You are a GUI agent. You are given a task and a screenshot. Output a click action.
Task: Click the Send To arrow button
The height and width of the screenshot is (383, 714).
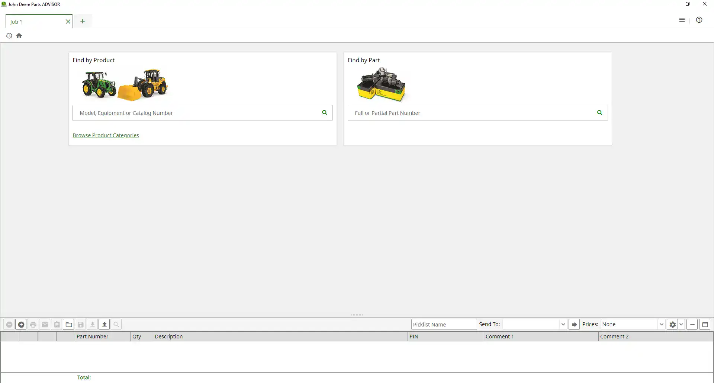[574, 325]
